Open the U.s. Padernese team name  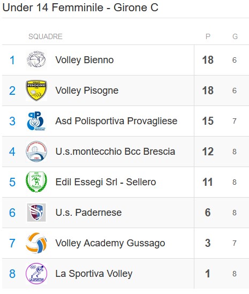click(x=88, y=213)
